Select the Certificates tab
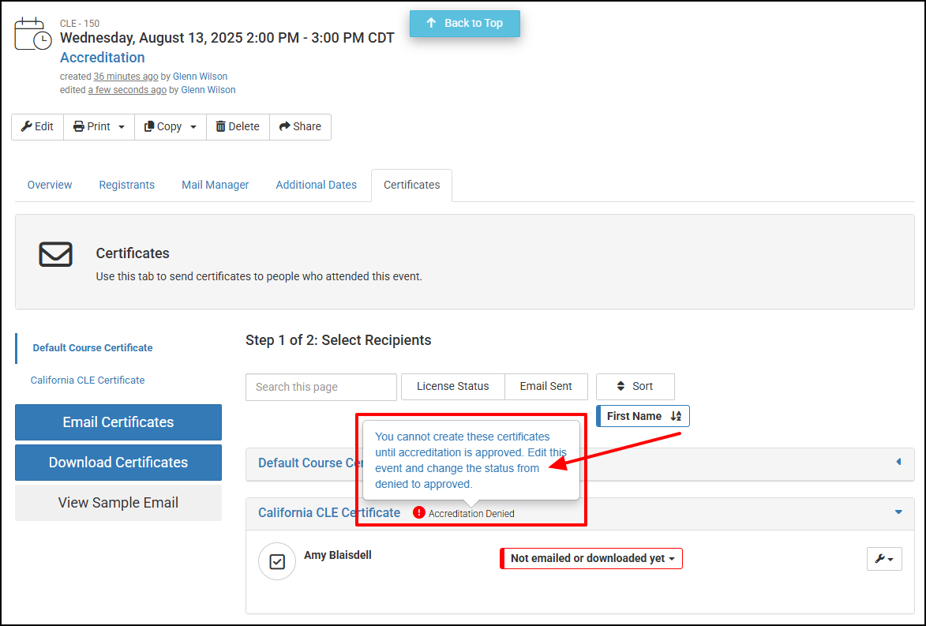 (x=411, y=185)
